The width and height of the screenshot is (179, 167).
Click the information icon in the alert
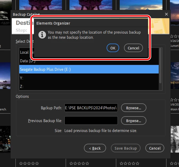[x=42, y=35]
